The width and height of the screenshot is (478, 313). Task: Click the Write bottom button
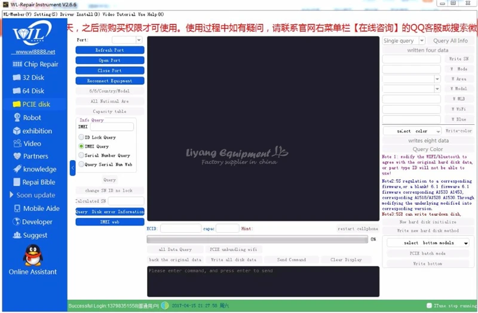tap(428, 263)
